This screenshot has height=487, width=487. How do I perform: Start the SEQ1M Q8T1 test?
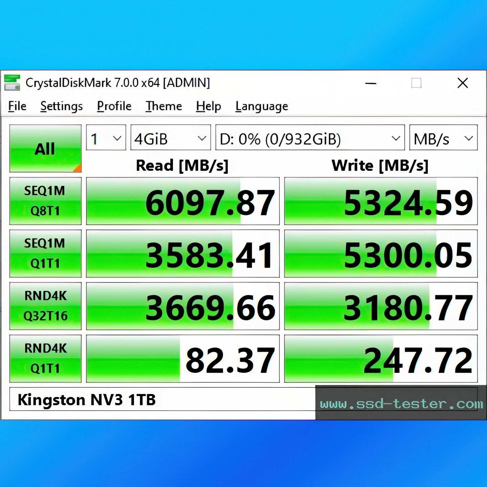45,201
